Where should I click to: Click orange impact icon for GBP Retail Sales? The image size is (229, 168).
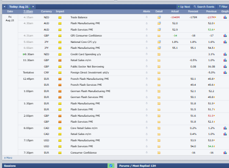coord(60,60)
